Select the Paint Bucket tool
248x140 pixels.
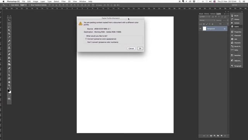click(9, 58)
